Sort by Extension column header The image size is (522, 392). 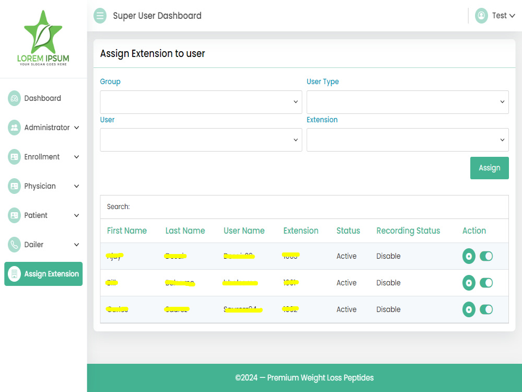tap(301, 230)
